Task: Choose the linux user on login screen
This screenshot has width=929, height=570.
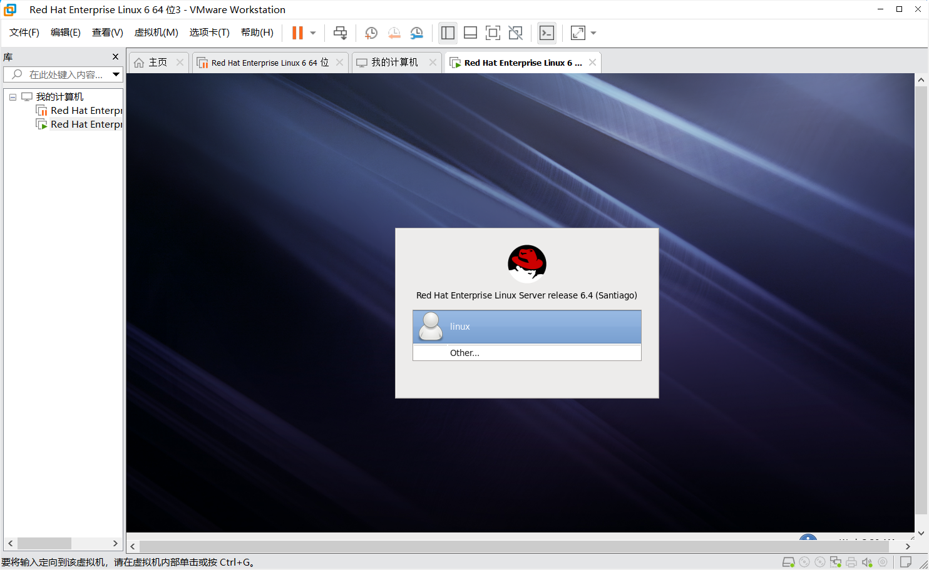Action: 527,327
